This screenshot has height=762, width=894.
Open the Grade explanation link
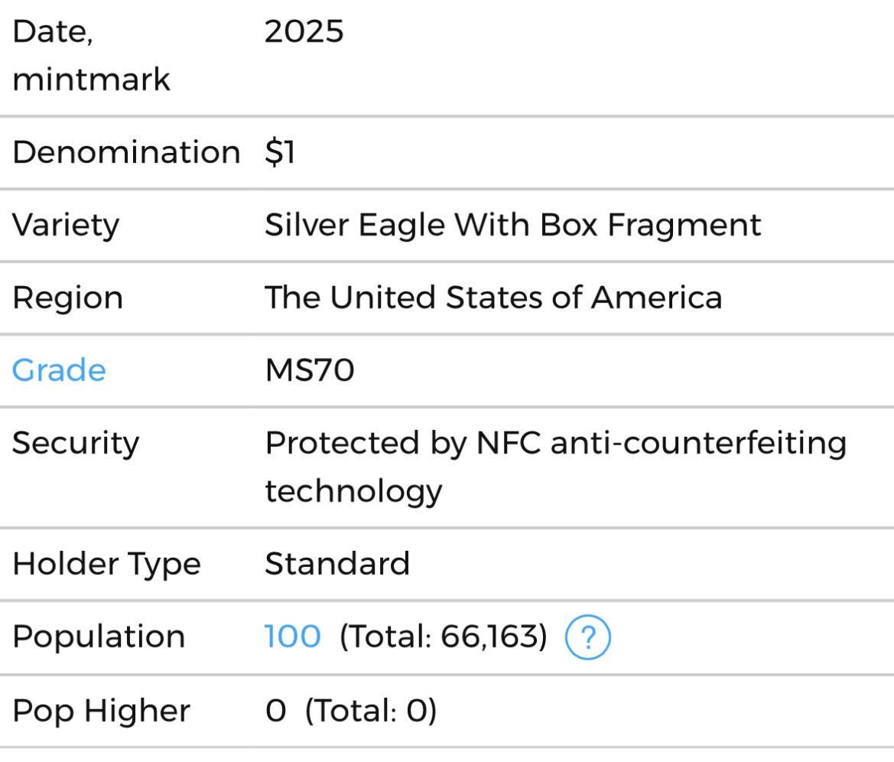tap(59, 370)
